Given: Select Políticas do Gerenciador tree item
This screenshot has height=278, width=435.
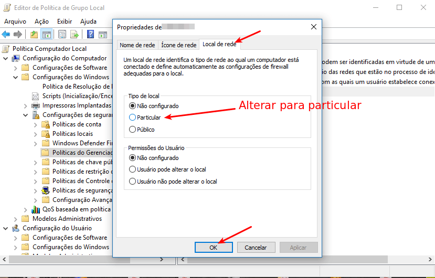Looking at the screenshot, I should pyautogui.click(x=82, y=153).
